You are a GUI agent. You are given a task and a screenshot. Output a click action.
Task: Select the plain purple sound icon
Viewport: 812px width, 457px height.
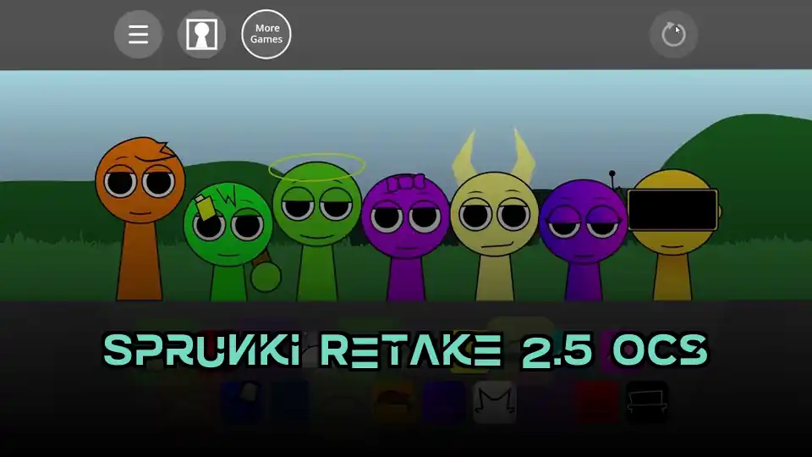[443, 402]
